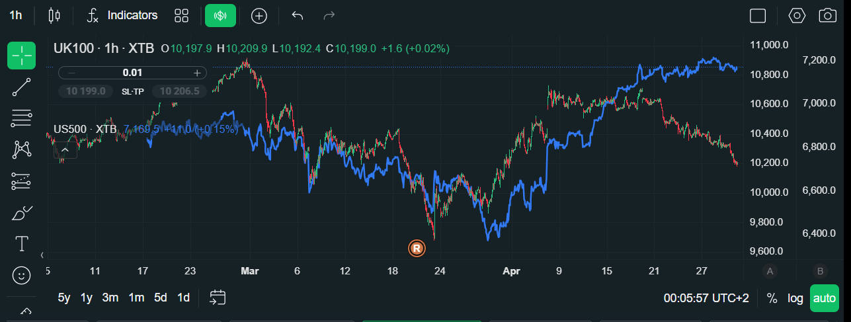Open chart settings hexagon icon
This screenshot has width=851, height=322.
pos(797,15)
